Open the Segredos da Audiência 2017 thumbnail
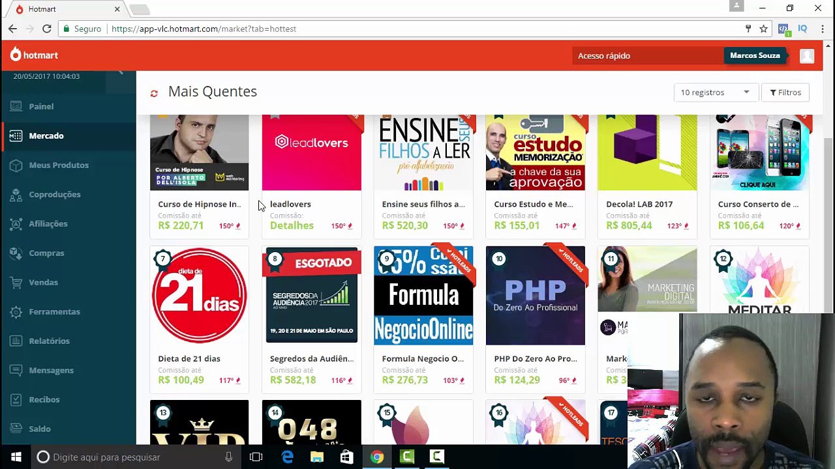 point(311,295)
